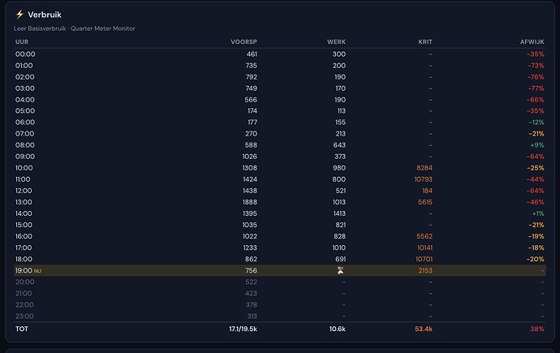Viewport: 560px width, 353px height.
Task: Click the 5615 critical value at 13:00
Action: tap(425, 202)
